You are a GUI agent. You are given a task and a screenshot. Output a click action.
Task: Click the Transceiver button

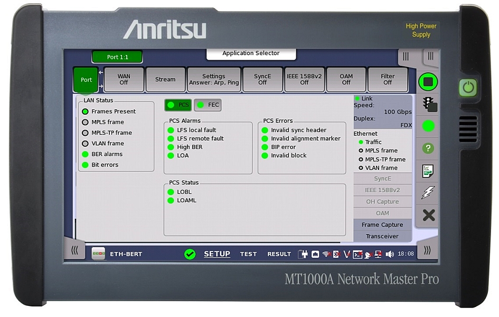point(382,236)
